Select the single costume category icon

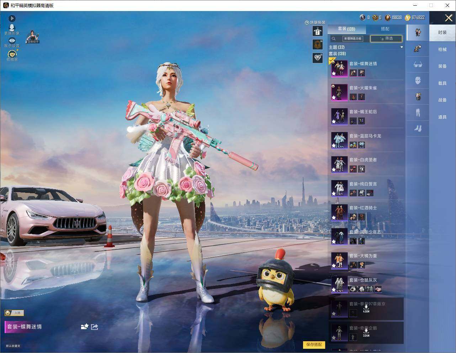tap(418, 49)
